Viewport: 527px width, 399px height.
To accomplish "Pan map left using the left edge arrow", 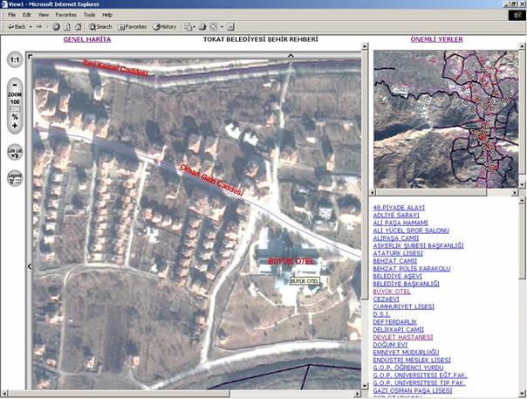I will (29, 266).
